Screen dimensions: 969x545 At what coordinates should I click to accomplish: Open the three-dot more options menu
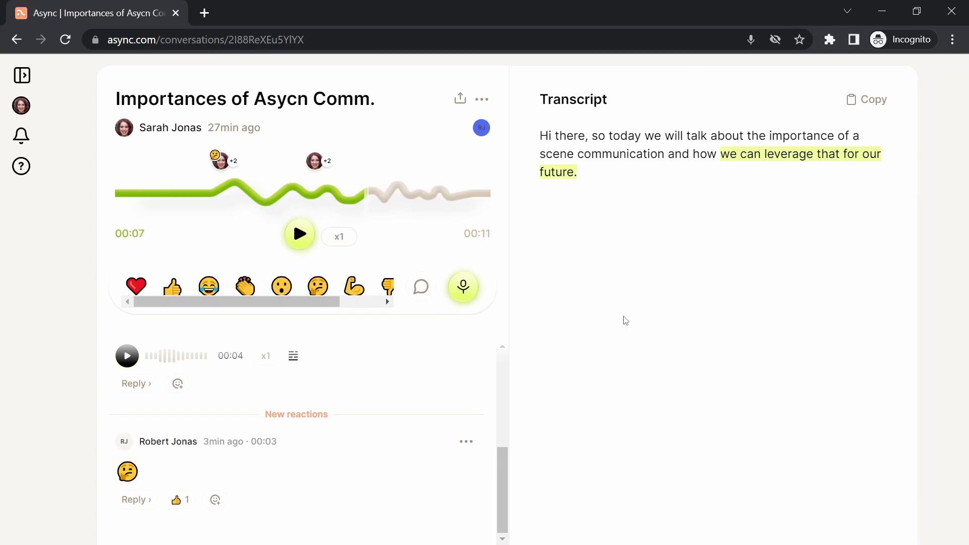482,99
